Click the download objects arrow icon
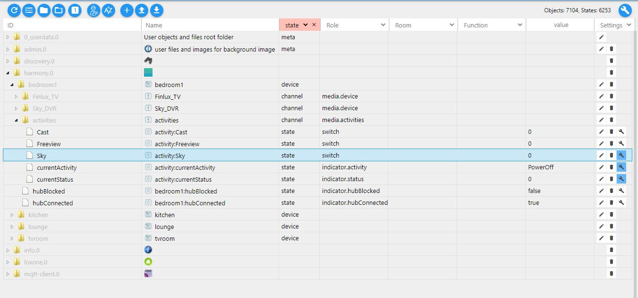638x298 pixels. [x=156, y=10]
